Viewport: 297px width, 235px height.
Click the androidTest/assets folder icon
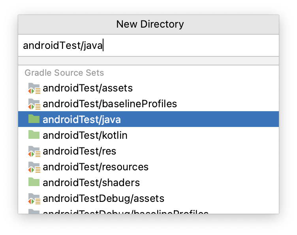pyautogui.click(x=34, y=88)
